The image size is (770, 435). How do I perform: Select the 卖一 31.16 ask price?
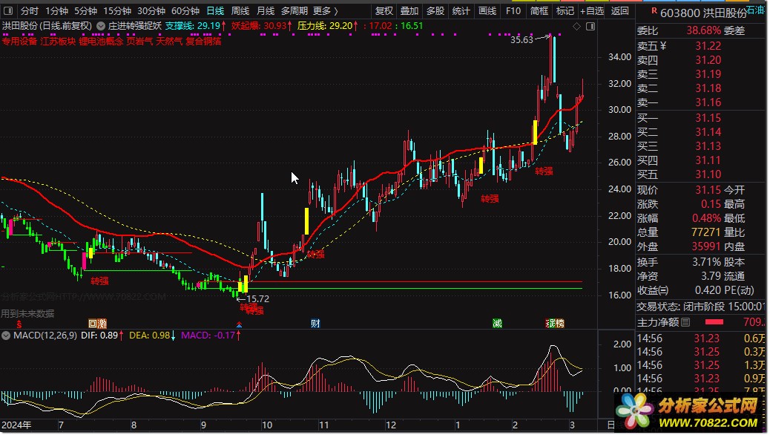coord(708,102)
